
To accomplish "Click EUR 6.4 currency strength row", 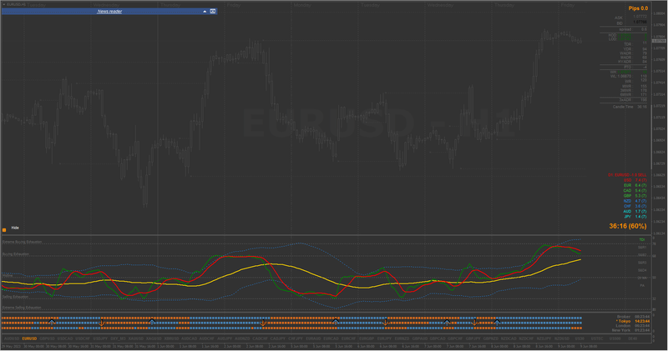I will coord(635,185).
